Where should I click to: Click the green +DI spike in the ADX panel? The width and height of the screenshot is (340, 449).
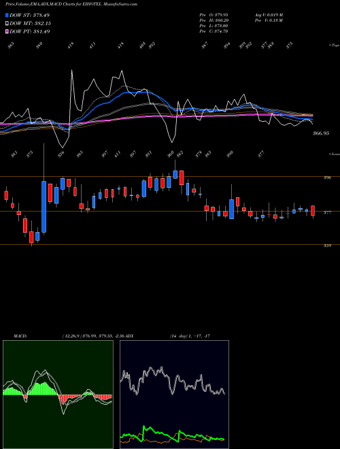click(144, 428)
